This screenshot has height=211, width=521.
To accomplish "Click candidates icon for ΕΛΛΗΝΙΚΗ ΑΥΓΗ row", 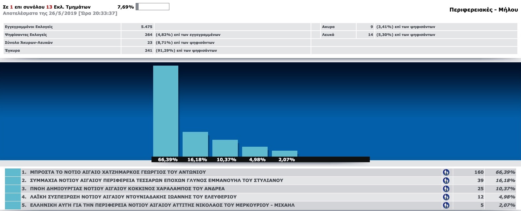I will pyautogui.click(x=446, y=205).
